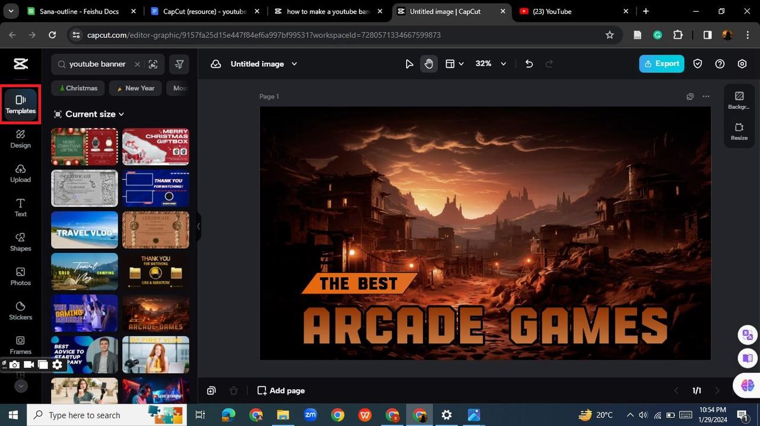Open the Resize tool on right panel
Screen dimensions: 760x426
[739, 132]
